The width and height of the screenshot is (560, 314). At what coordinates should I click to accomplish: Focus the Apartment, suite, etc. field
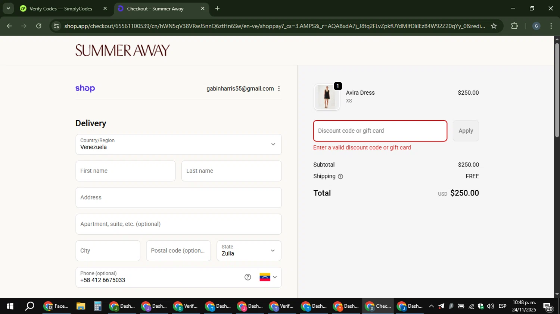pos(178,224)
